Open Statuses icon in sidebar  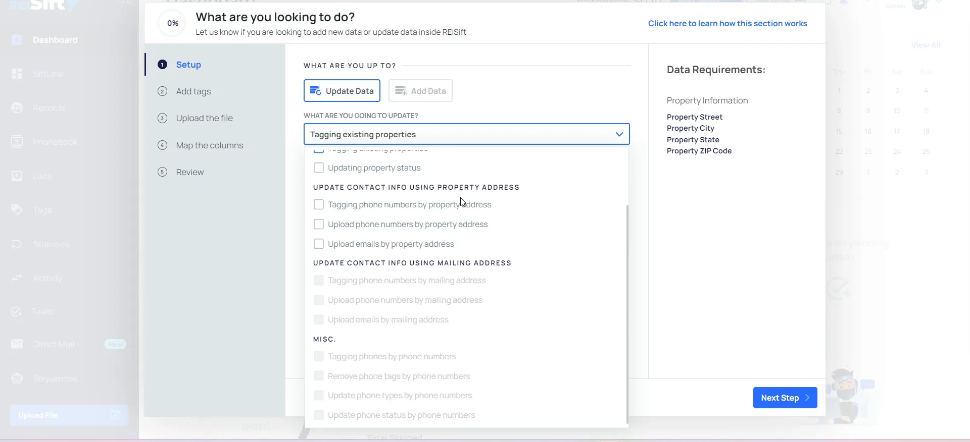click(x=17, y=244)
